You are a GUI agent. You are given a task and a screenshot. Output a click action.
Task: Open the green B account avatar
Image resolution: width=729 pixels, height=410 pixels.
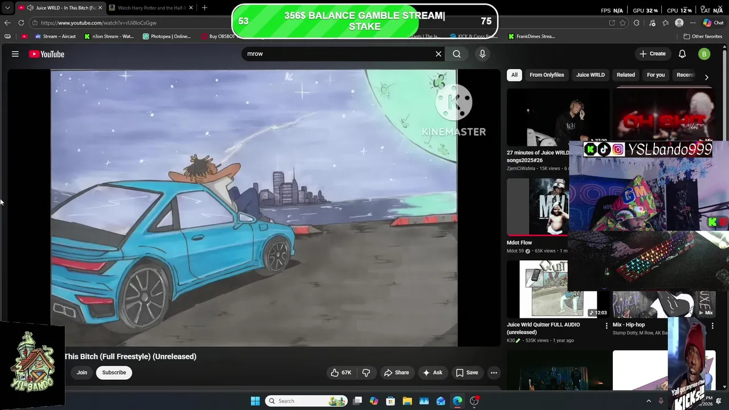(x=705, y=54)
